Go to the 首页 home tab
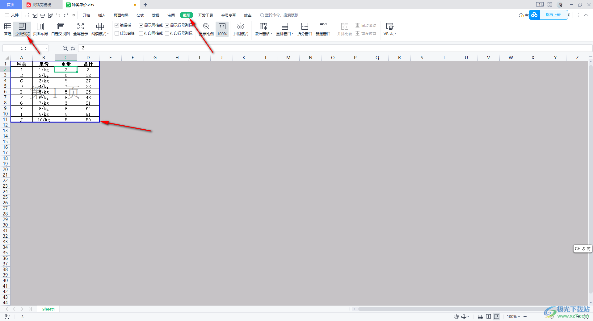This screenshot has width=593, height=321. (11, 5)
